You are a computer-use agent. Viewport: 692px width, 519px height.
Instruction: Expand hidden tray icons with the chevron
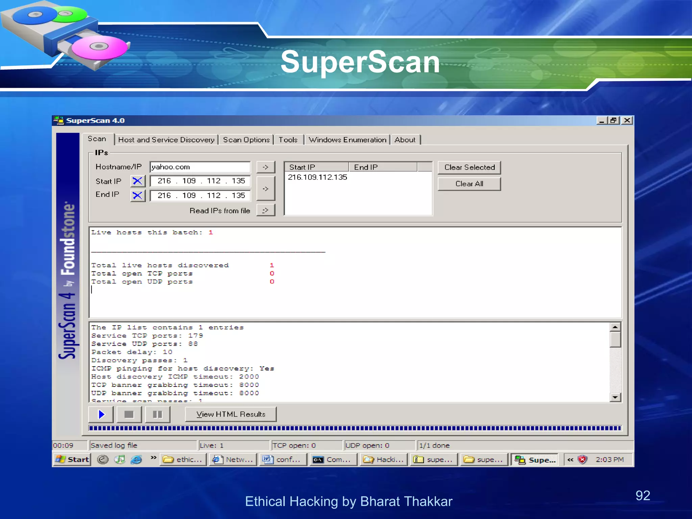570,460
